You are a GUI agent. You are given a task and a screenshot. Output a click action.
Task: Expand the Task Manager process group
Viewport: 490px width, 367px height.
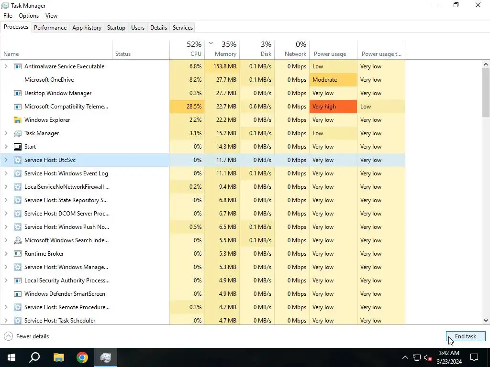click(6, 134)
